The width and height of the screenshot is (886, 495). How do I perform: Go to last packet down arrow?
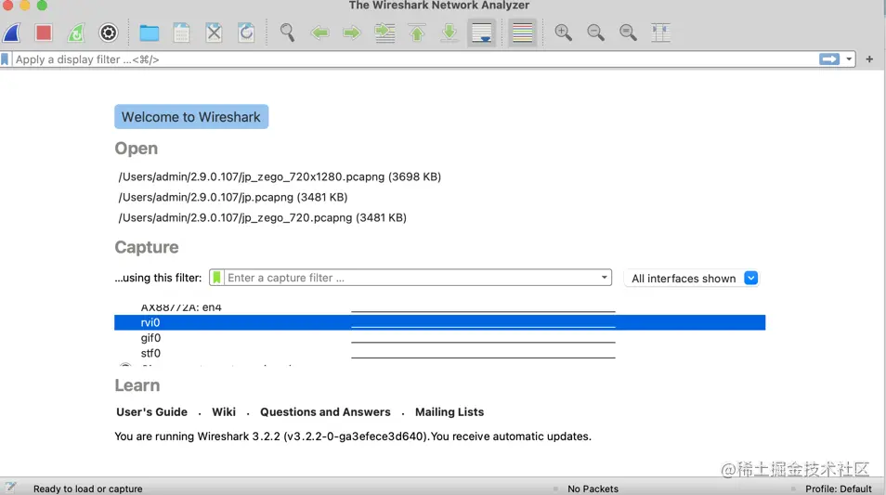(450, 33)
